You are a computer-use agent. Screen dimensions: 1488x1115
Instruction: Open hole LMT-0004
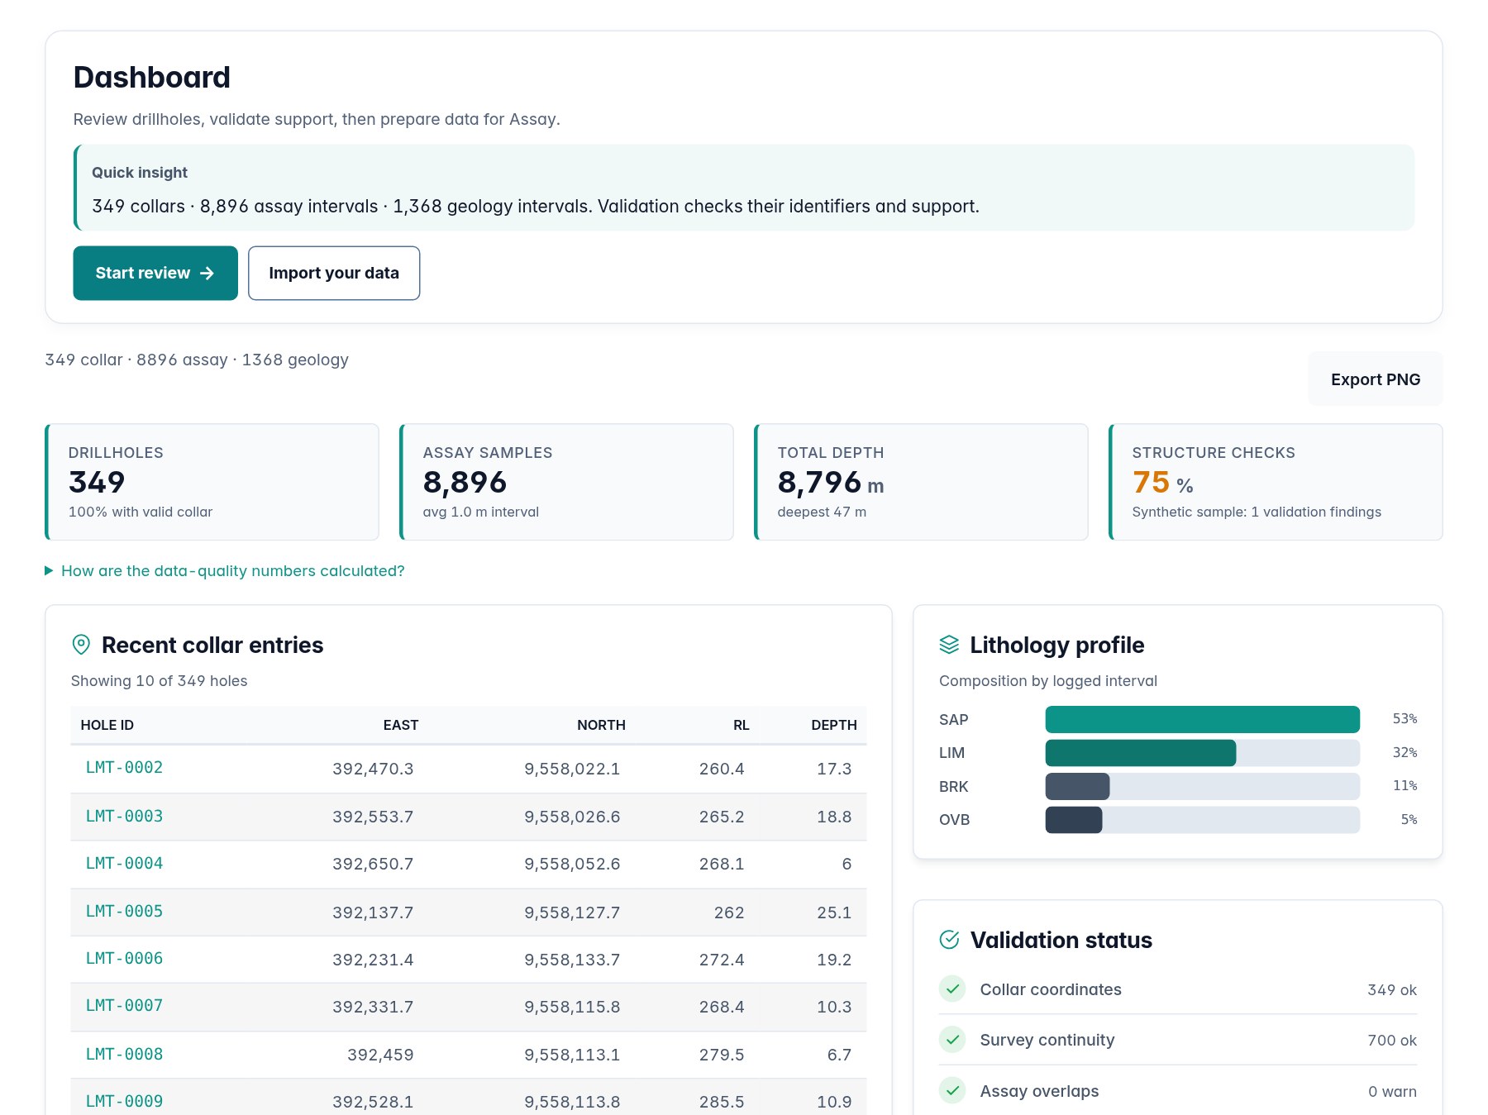point(124,864)
